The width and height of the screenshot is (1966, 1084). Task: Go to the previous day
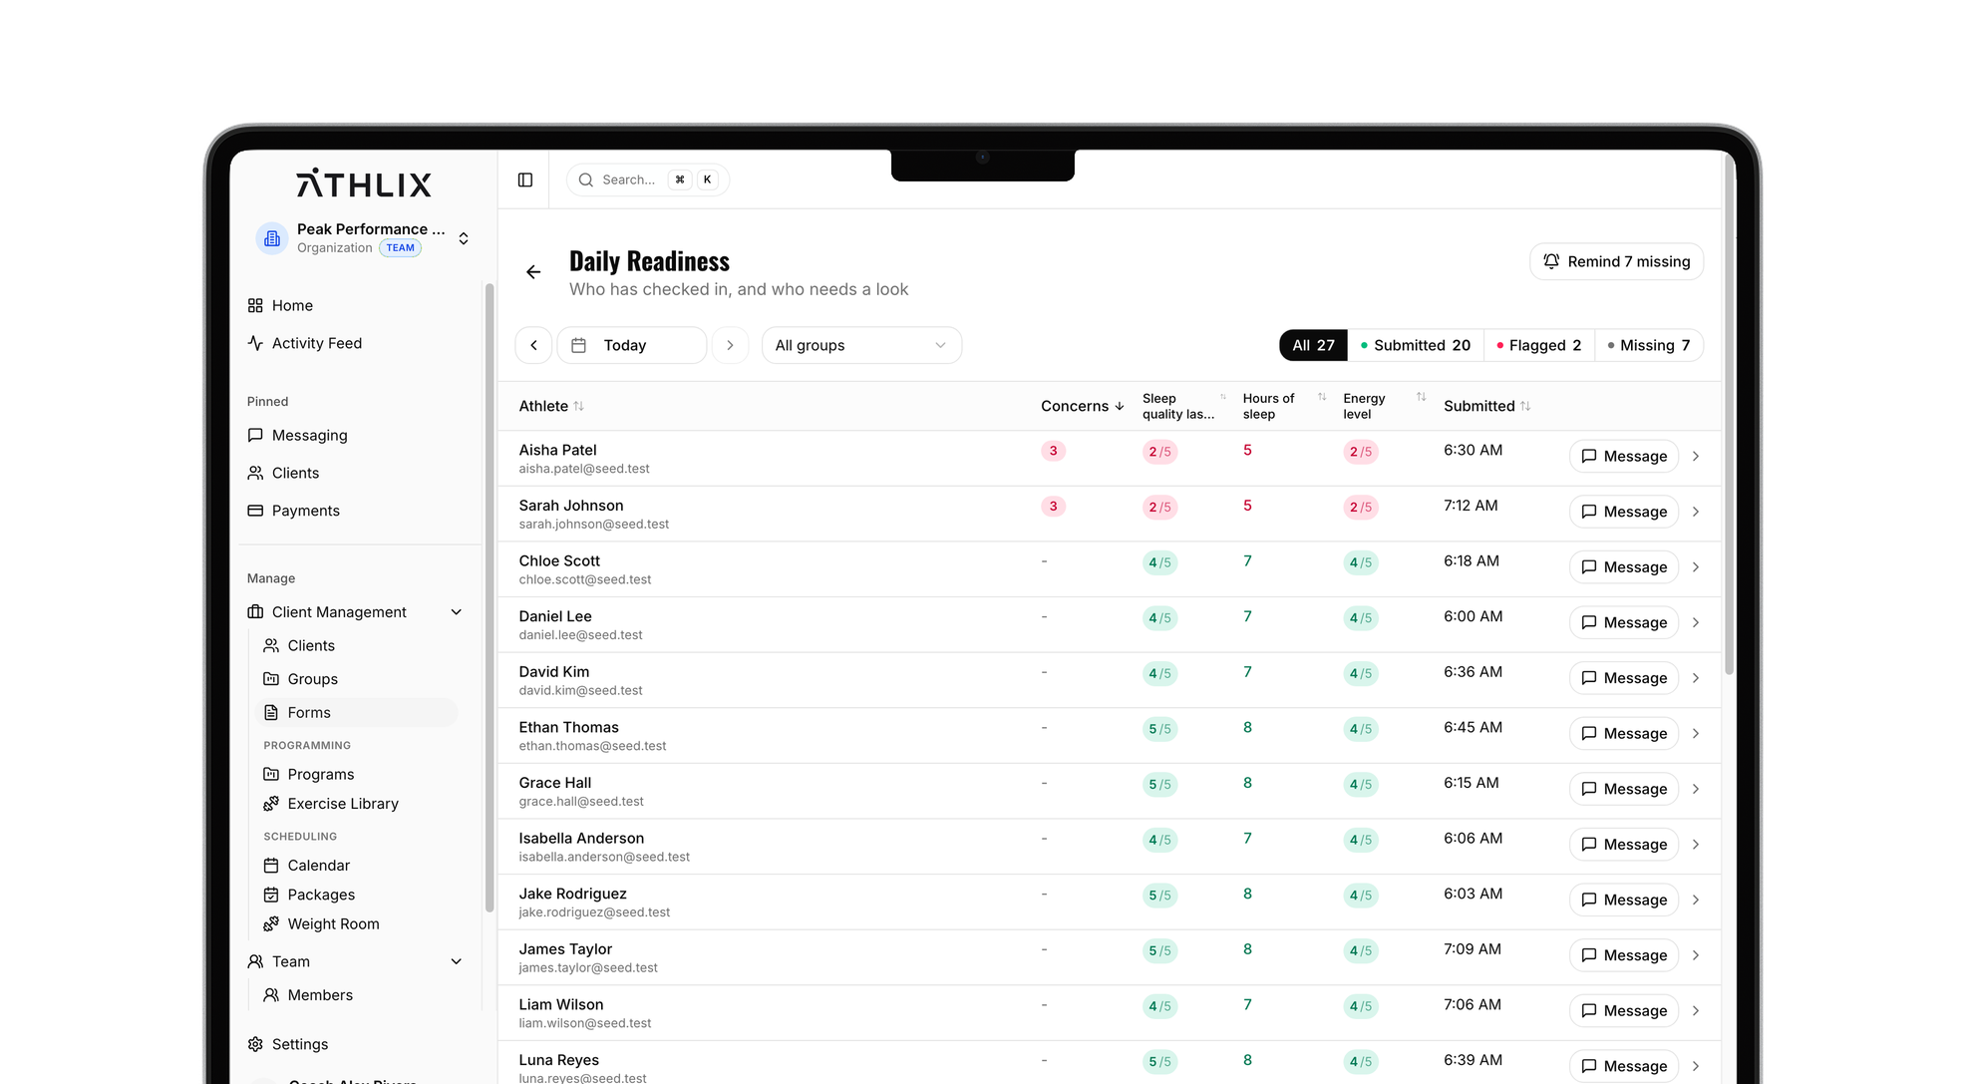534,345
